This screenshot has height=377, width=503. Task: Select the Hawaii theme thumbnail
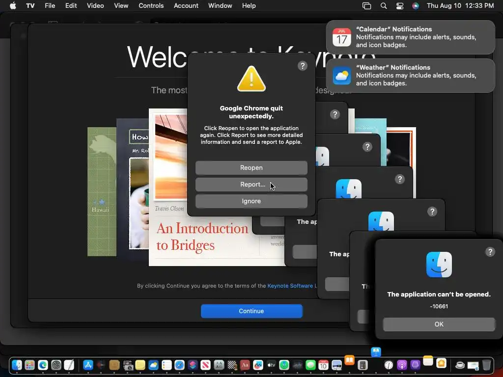(102, 192)
